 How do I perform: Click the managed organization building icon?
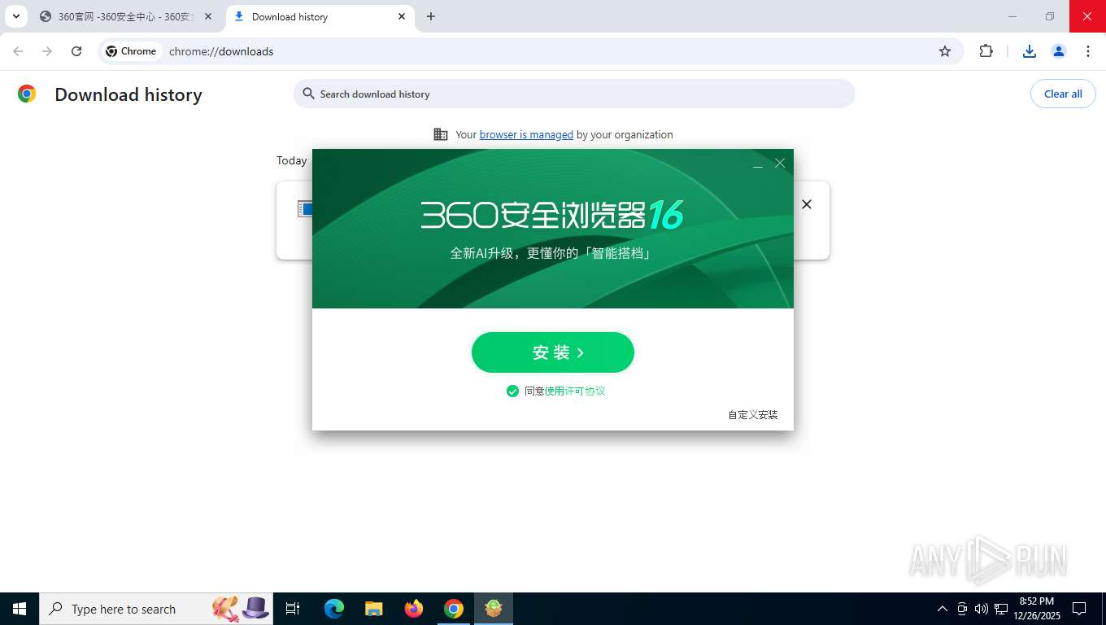click(x=441, y=135)
